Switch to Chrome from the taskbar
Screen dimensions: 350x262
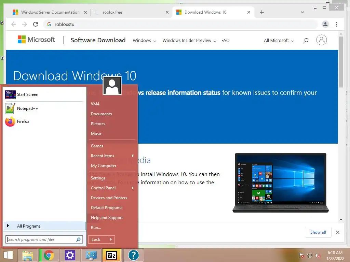tap(49, 255)
